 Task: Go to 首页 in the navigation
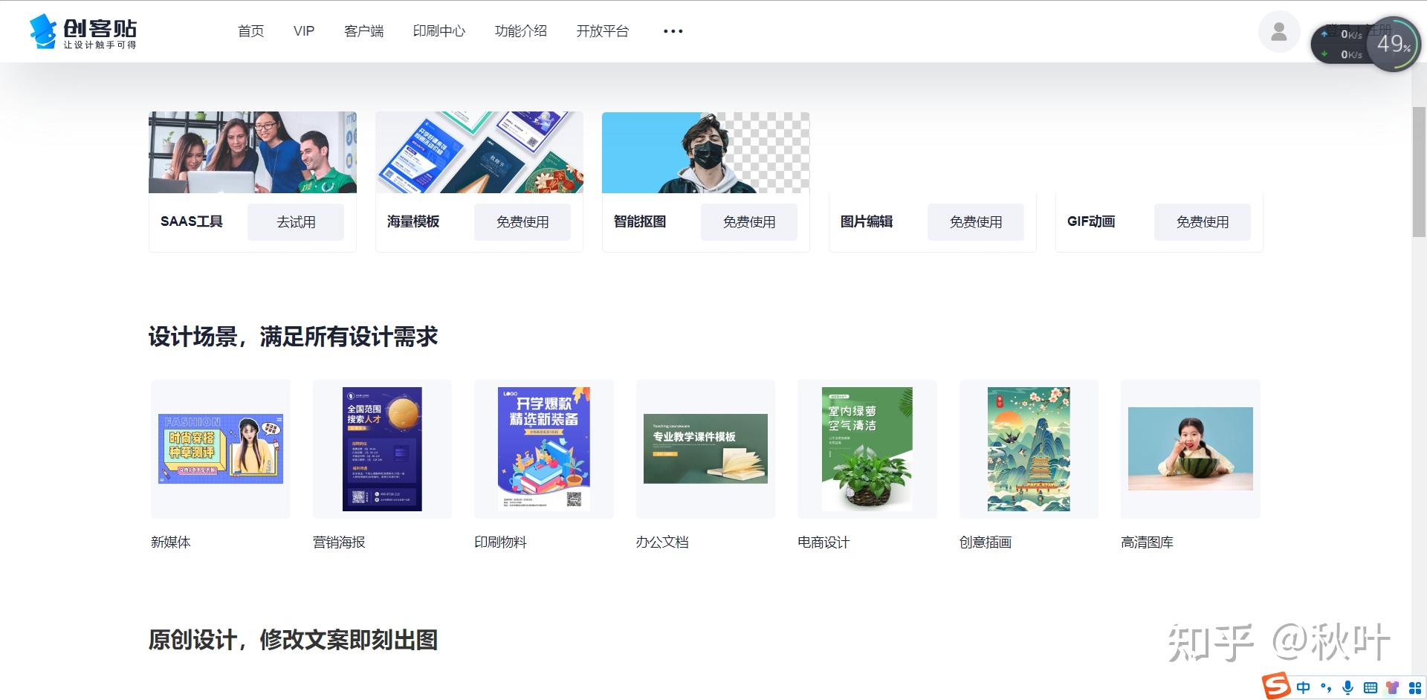(x=250, y=31)
